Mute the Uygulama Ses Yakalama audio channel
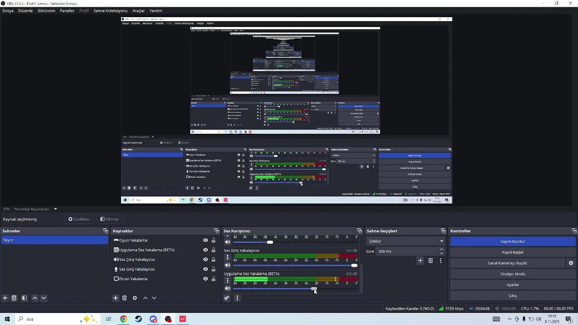578x325 pixels. coord(228,288)
